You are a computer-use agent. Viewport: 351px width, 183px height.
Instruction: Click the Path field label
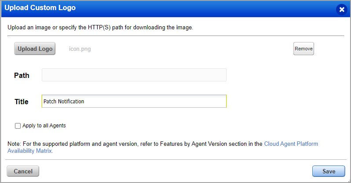coord(22,75)
